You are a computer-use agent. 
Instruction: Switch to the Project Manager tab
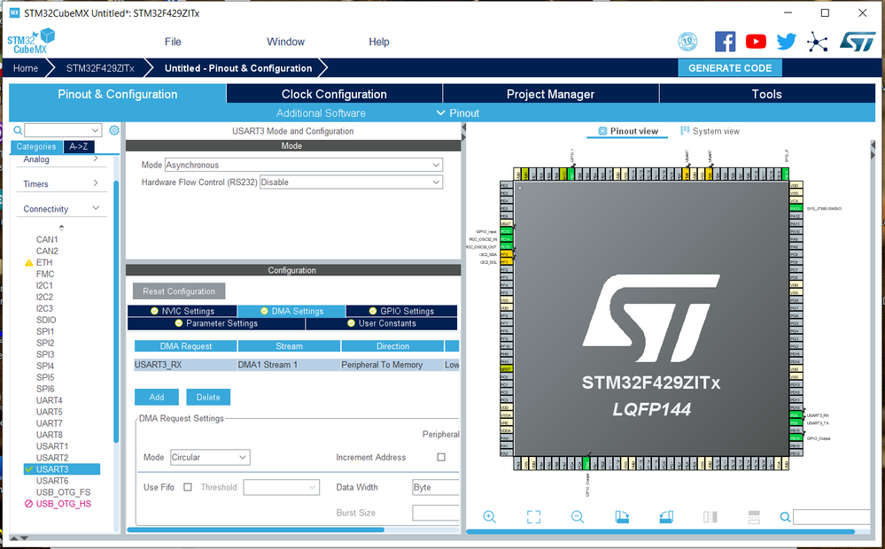point(550,94)
